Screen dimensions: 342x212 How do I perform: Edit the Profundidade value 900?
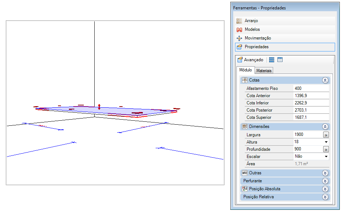pyautogui.click(x=308, y=149)
